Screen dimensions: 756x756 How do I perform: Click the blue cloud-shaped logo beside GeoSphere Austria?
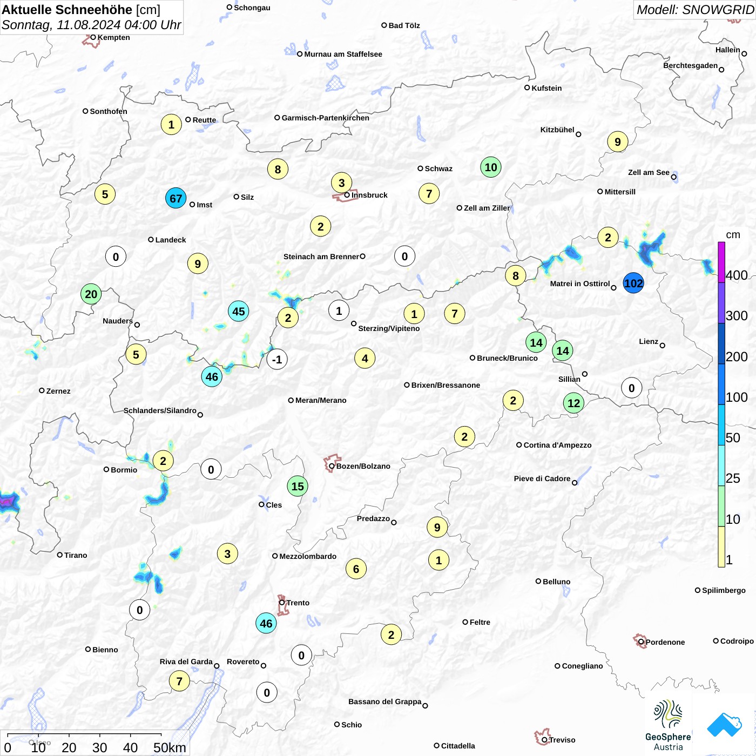[724, 725]
